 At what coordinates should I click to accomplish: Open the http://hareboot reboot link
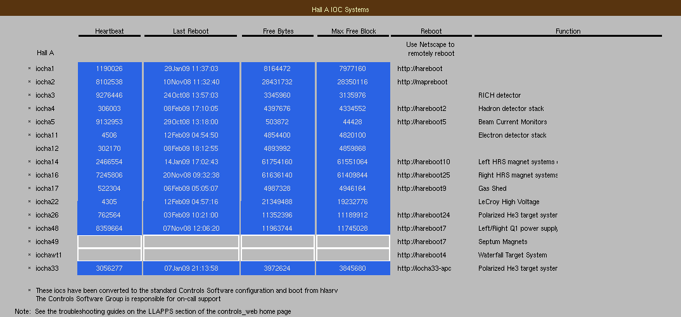pyautogui.click(x=419, y=68)
